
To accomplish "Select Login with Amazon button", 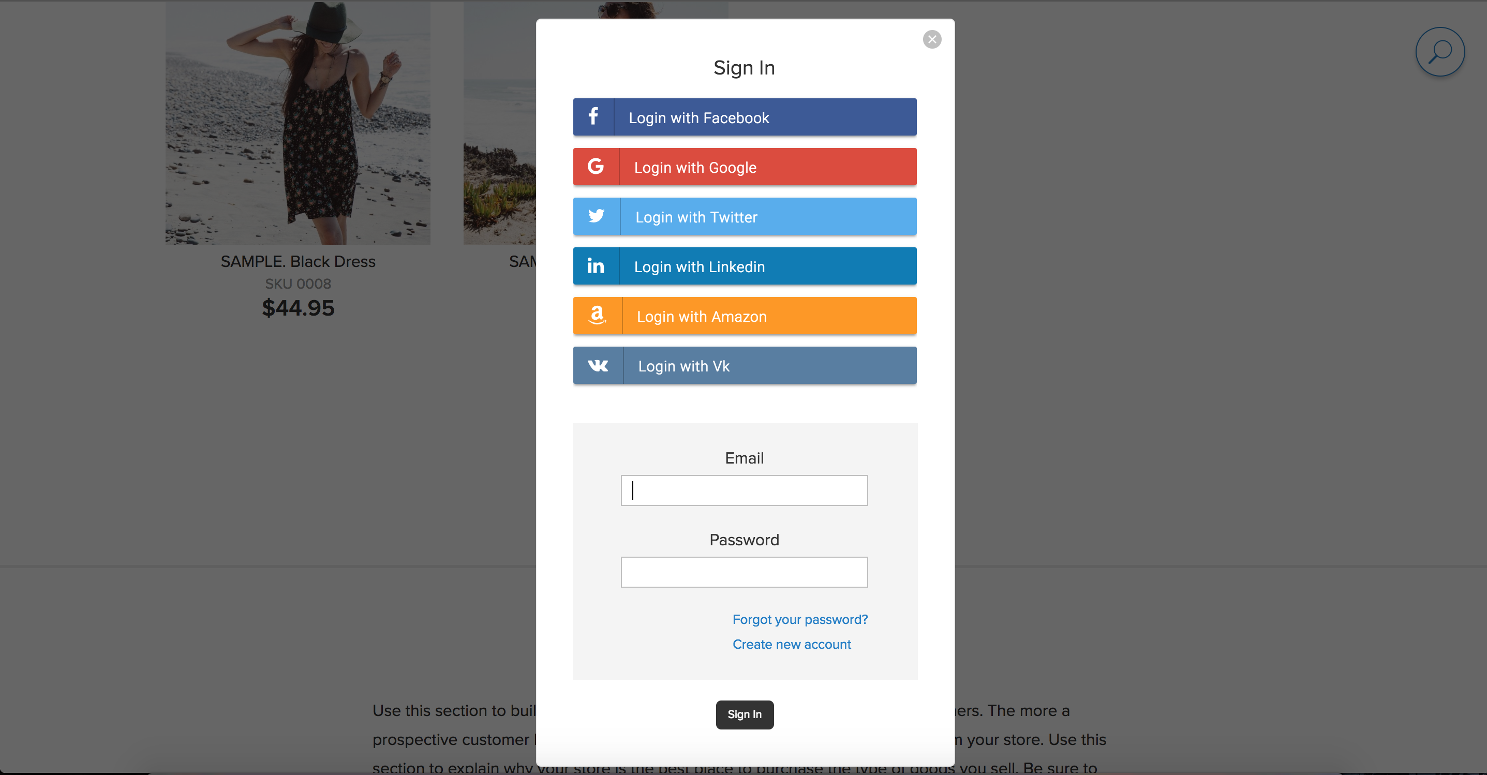I will pyautogui.click(x=744, y=316).
